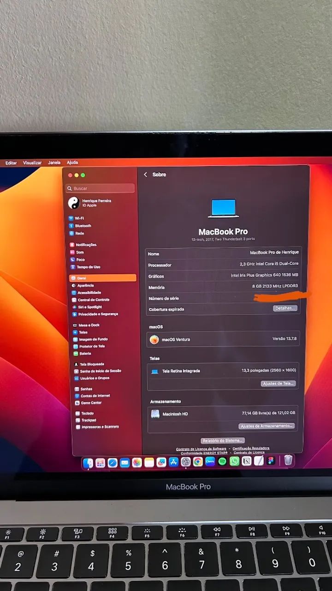Image resolution: width=332 pixels, height=591 pixels.
Task: Select Rede in the sidebar
Action: (77, 234)
